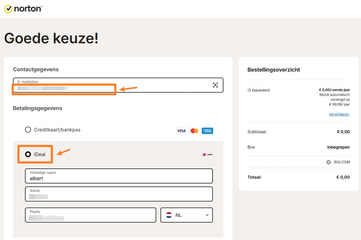This screenshot has width=361, height=240.
Task: Click the Volledige naam field containing albert
Action: tap(119, 176)
